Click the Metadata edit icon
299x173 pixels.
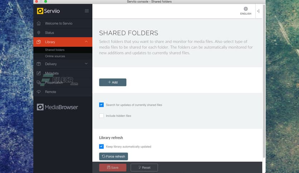[x=39, y=73]
